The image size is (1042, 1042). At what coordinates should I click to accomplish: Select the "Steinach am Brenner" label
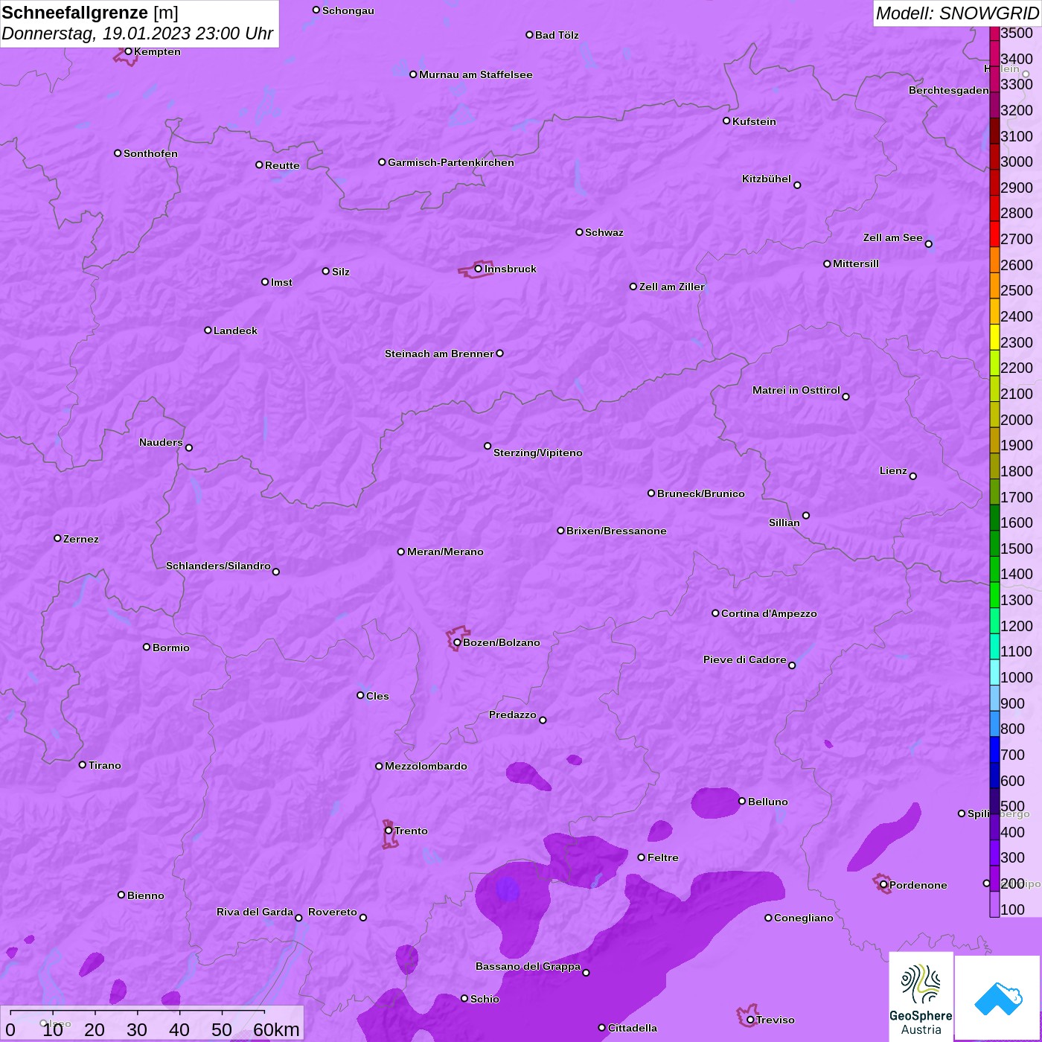(x=439, y=354)
